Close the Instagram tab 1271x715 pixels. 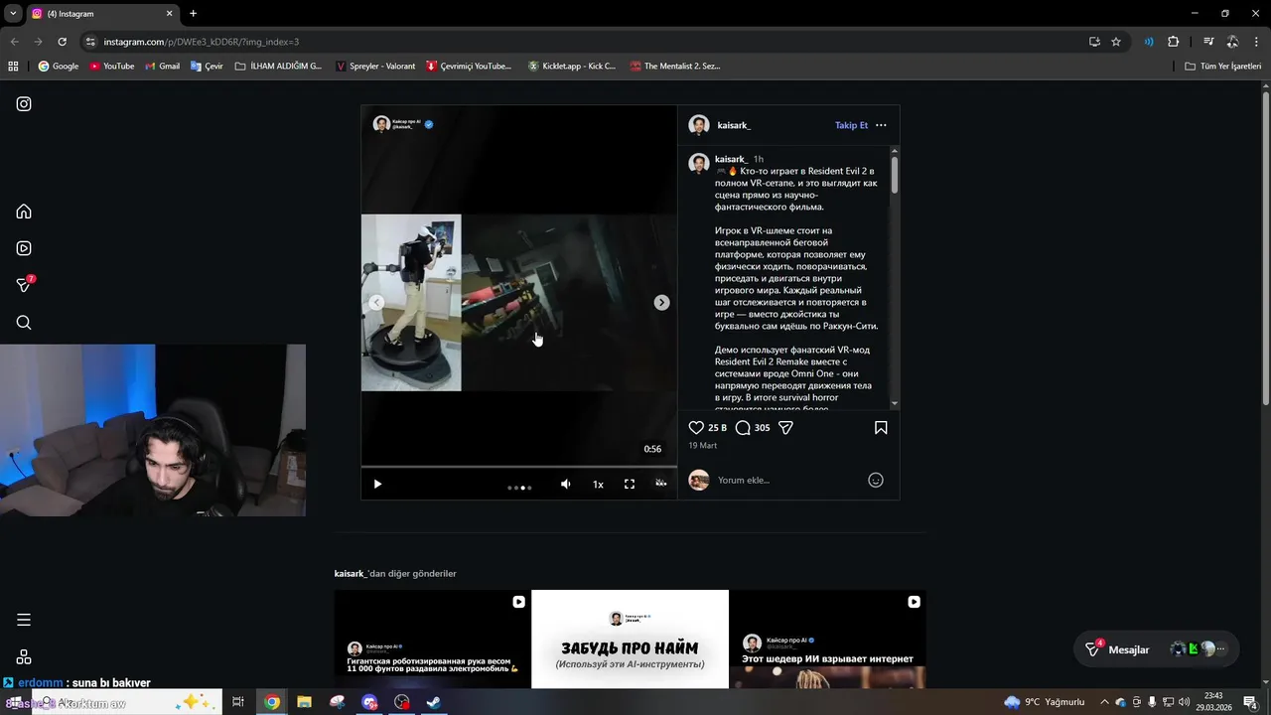(169, 14)
